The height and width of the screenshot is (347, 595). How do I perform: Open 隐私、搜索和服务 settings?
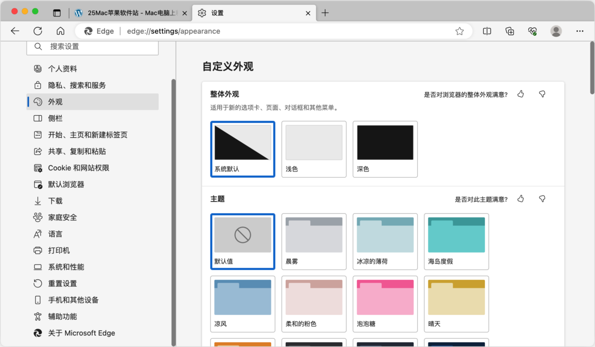(x=92, y=85)
